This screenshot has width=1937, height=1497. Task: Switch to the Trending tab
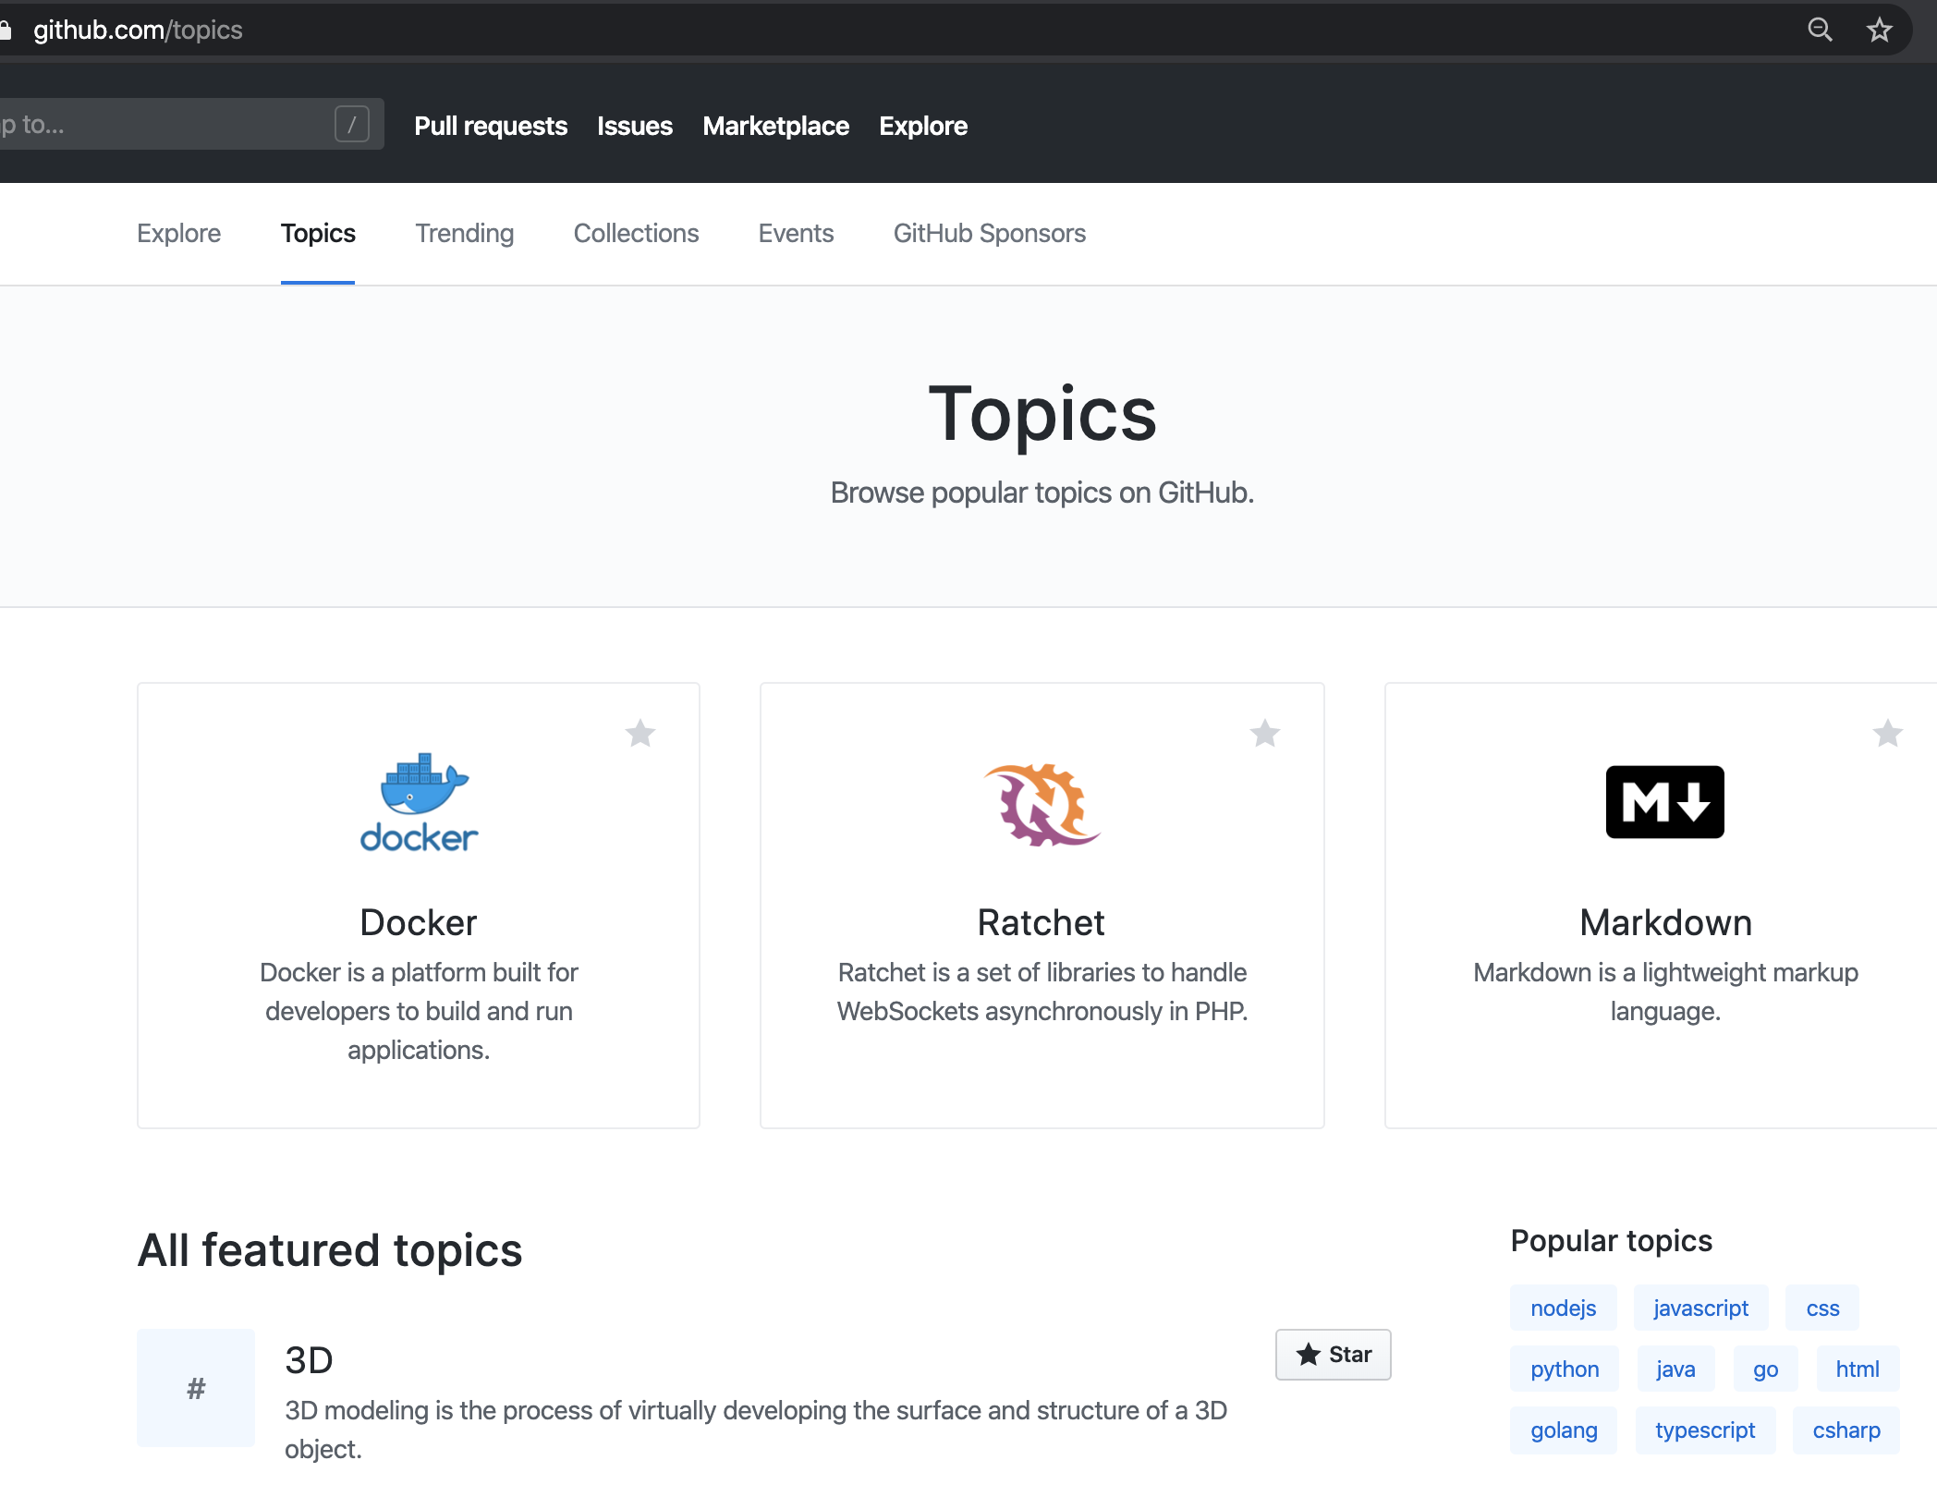[464, 233]
